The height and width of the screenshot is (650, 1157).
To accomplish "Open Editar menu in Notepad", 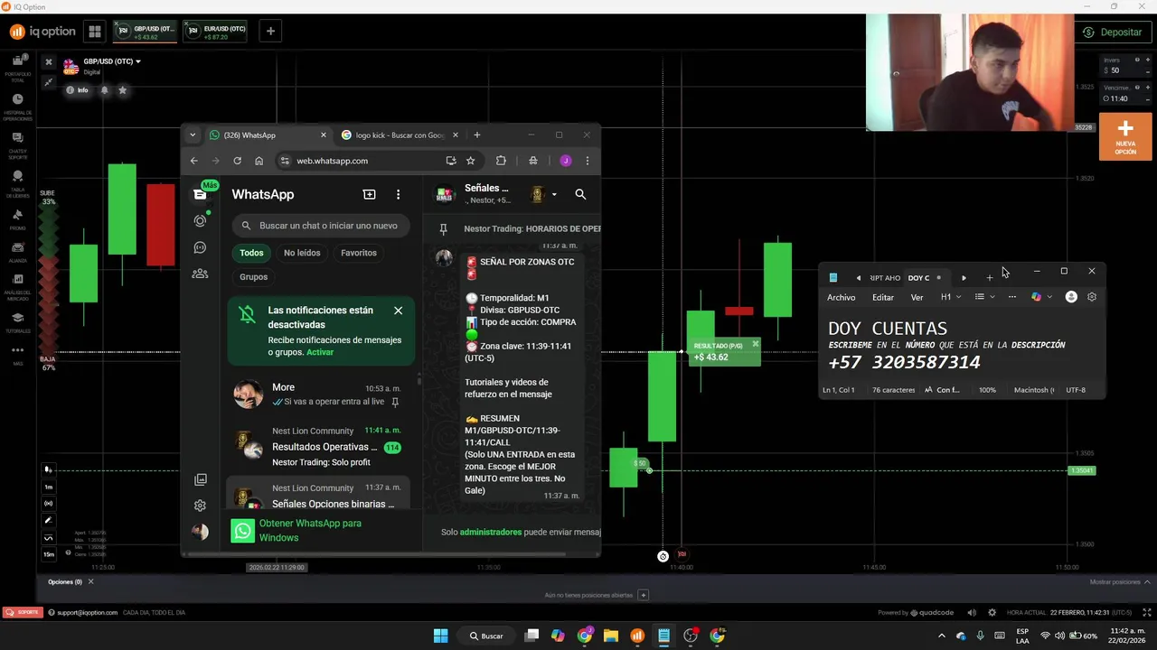I will [883, 297].
